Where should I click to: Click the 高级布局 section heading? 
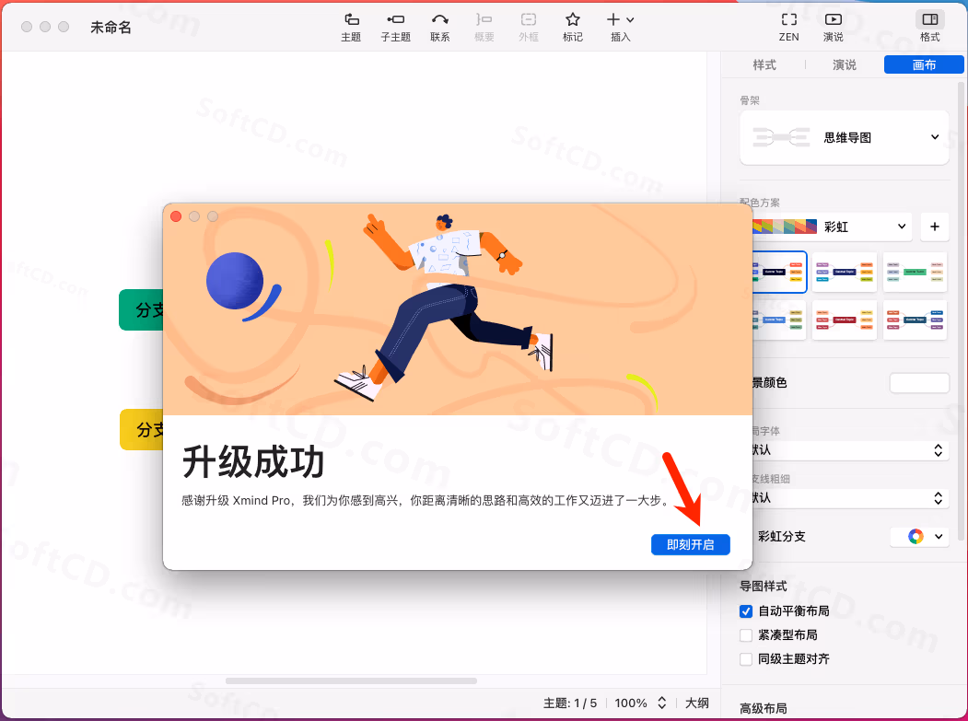click(763, 708)
